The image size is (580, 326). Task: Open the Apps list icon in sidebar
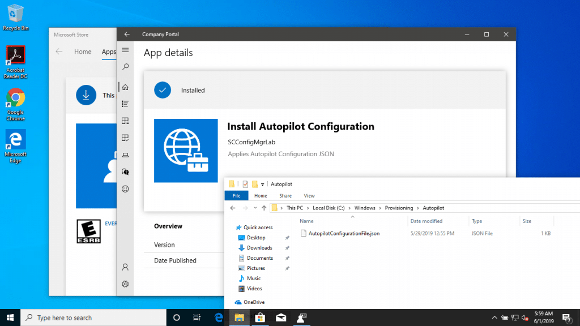click(125, 104)
